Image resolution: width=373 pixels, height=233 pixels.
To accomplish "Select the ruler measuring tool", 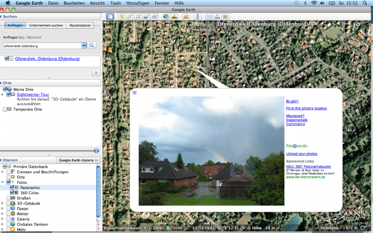I will [197, 17].
